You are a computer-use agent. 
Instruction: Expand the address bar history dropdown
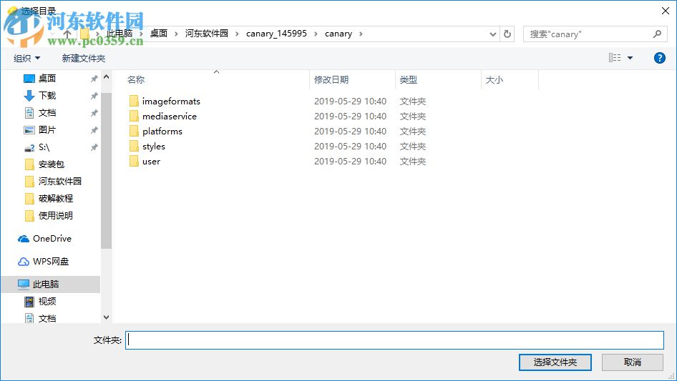click(x=492, y=34)
